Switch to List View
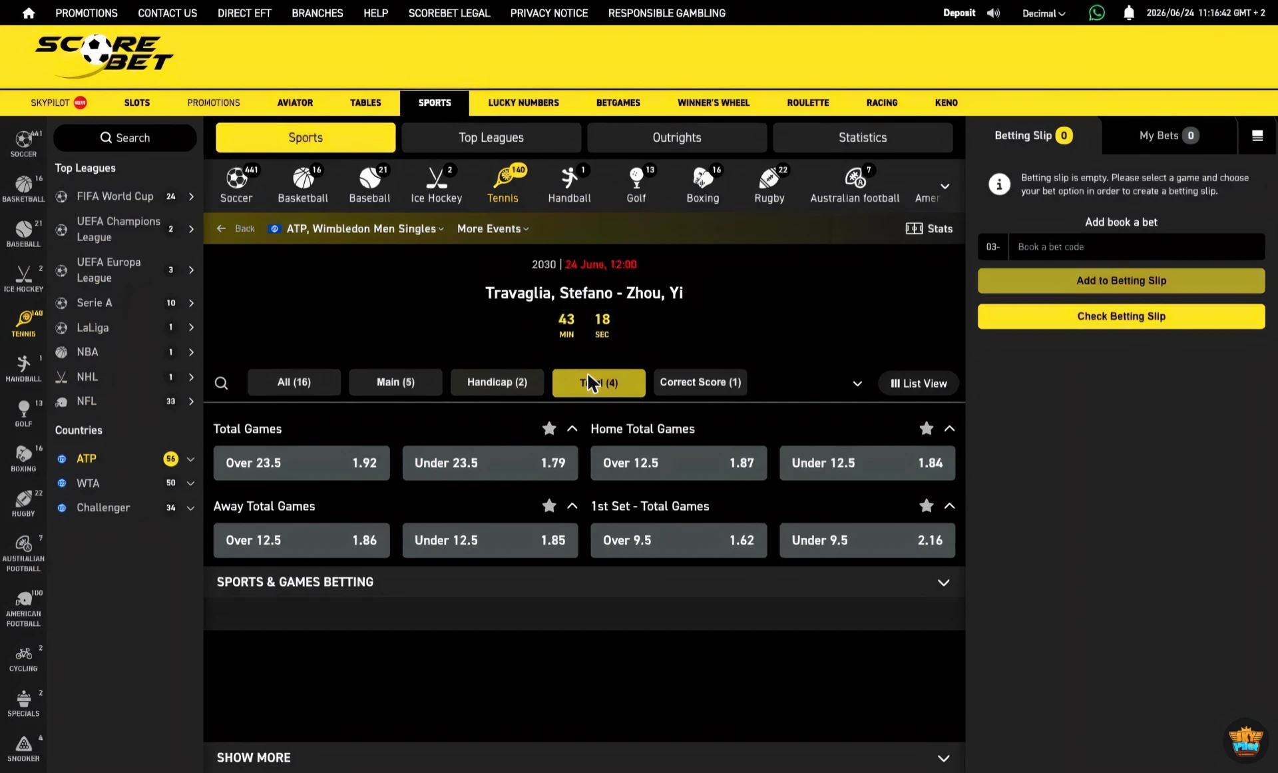This screenshot has height=773, width=1278. [918, 384]
